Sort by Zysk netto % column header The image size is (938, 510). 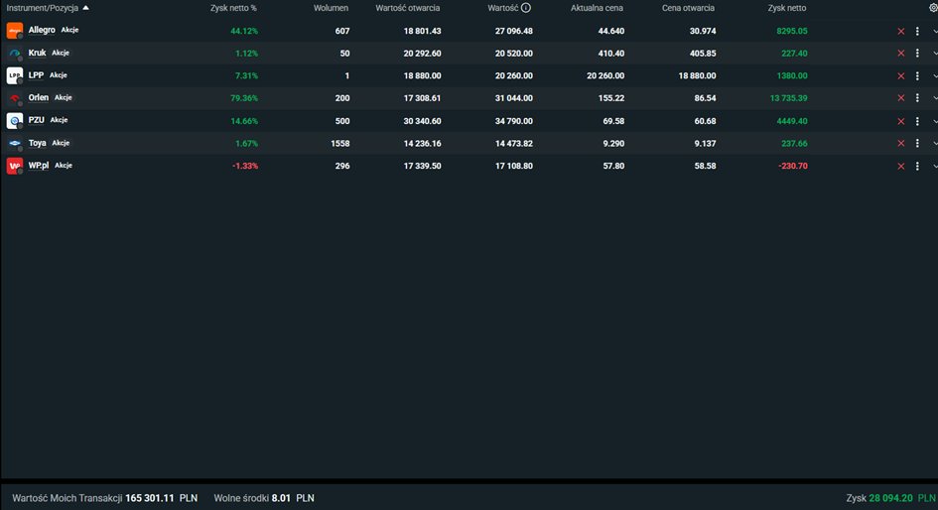pyautogui.click(x=233, y=8)
